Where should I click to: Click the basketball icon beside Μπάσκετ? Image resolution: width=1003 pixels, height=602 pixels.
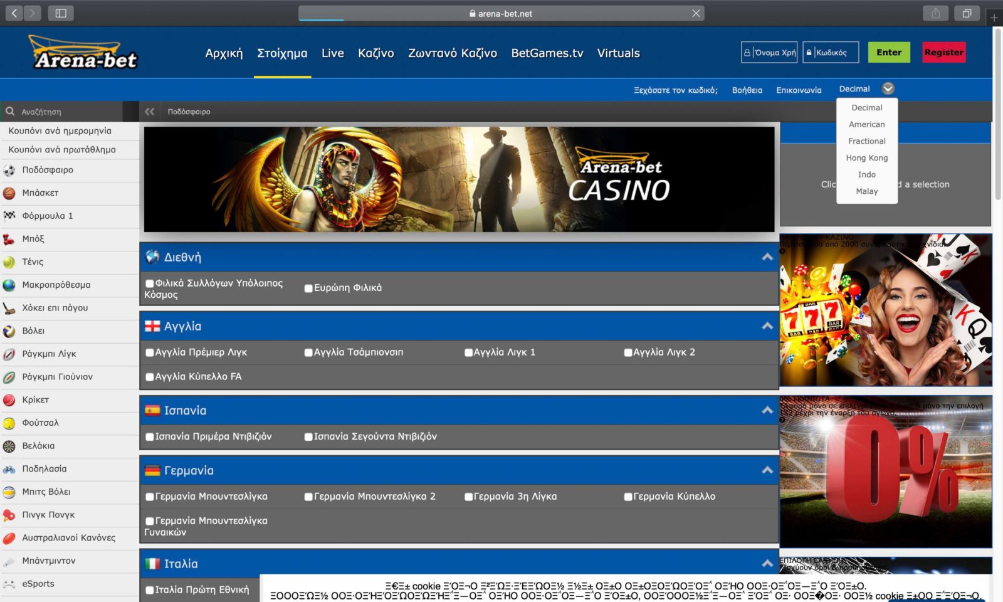(9, 193)
